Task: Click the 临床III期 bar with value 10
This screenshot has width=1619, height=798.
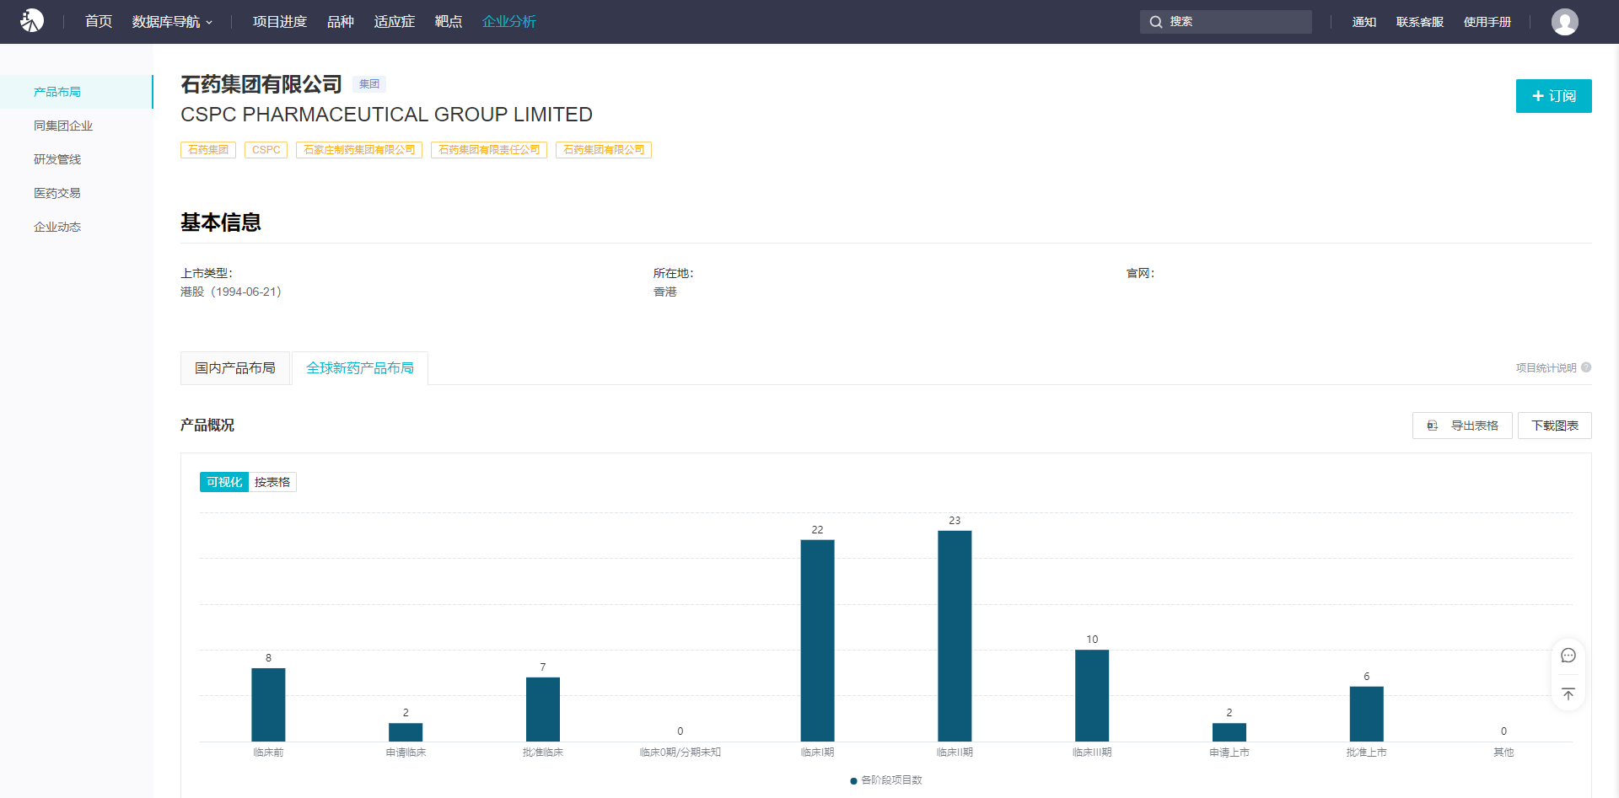Action: point(1092,695)
